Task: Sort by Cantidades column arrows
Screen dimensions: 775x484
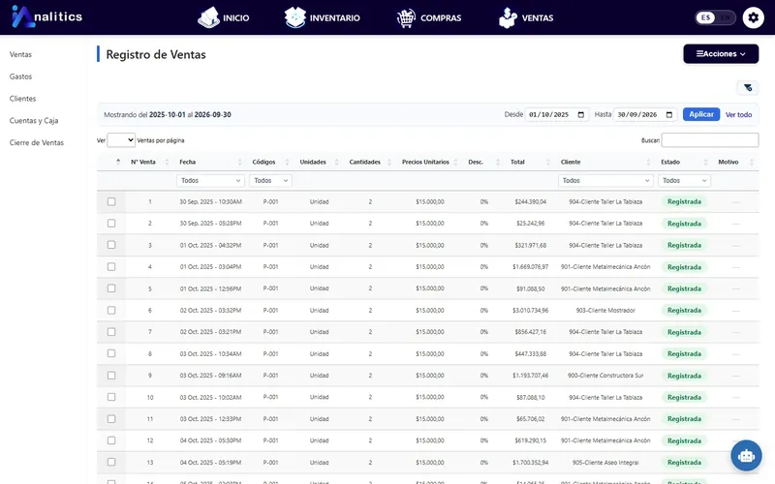Action: click(389, 162)
